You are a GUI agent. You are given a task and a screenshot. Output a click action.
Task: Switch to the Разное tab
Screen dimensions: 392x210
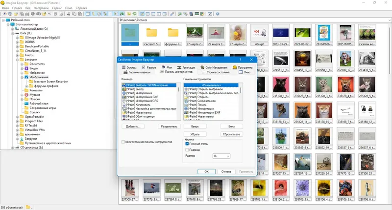tap(149, 67)
